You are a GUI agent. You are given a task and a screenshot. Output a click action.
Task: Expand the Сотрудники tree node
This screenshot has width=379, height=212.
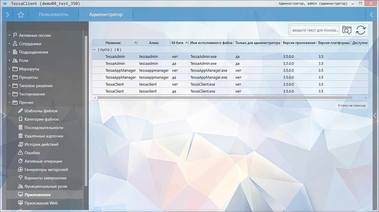pyautogui.click(x=9, y=44)
